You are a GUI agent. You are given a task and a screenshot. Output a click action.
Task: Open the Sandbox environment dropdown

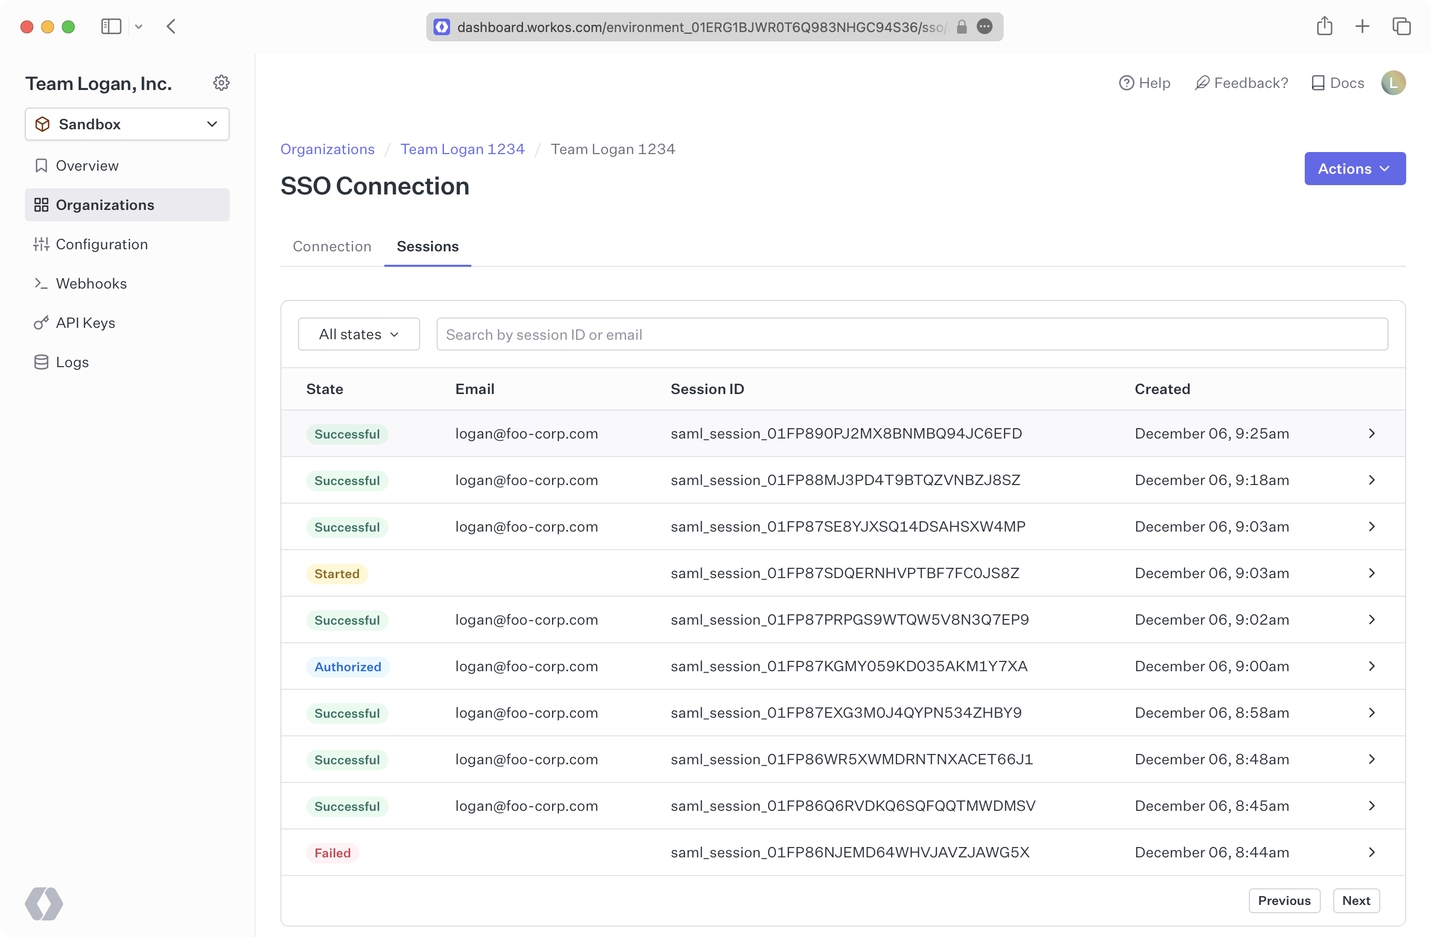point(127,124)
